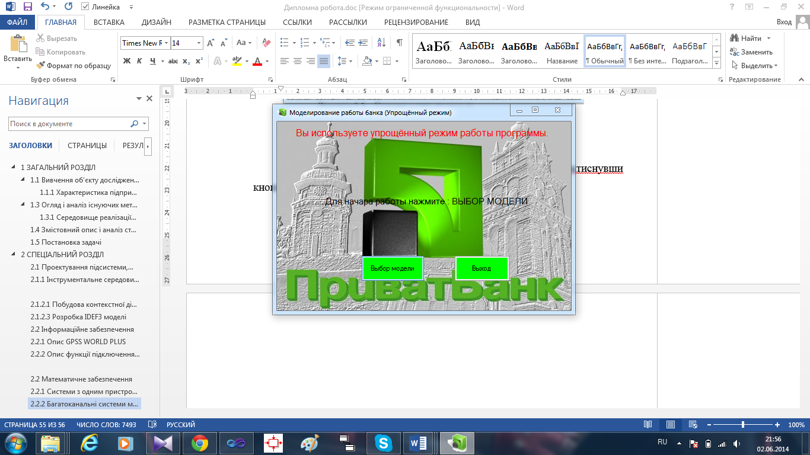Collapse the 1 ЗАГАЛЬНИЙ РОЗДІЛ heading
This screenshot has height=455, width=810.
[15, 168]
